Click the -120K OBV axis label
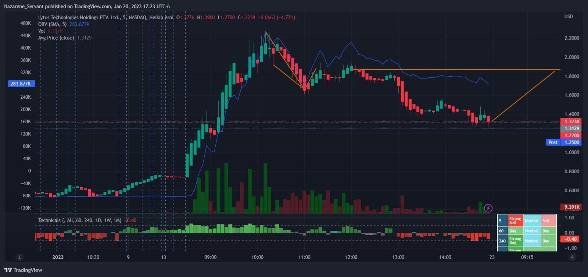Image resolution: width=588 pixels, height=277 pixels. (24, 208)
